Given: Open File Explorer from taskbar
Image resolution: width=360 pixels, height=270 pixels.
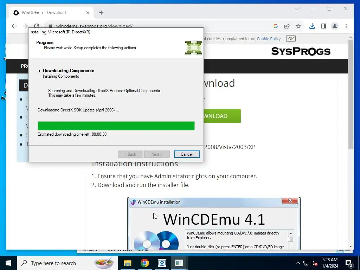Looking at the screenshot, I should (127, 263).
